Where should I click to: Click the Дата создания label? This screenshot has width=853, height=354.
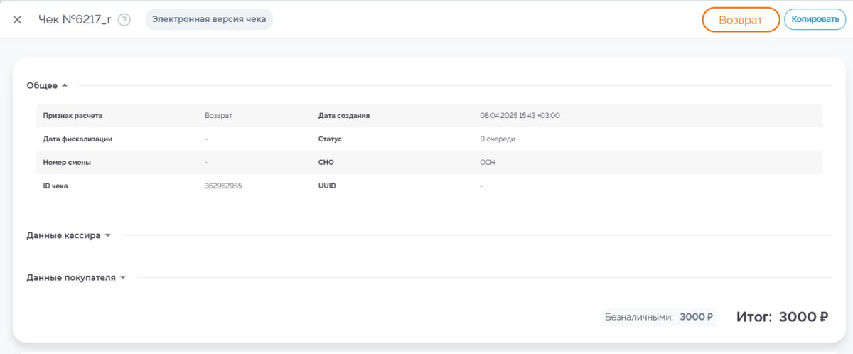point(344,115)
